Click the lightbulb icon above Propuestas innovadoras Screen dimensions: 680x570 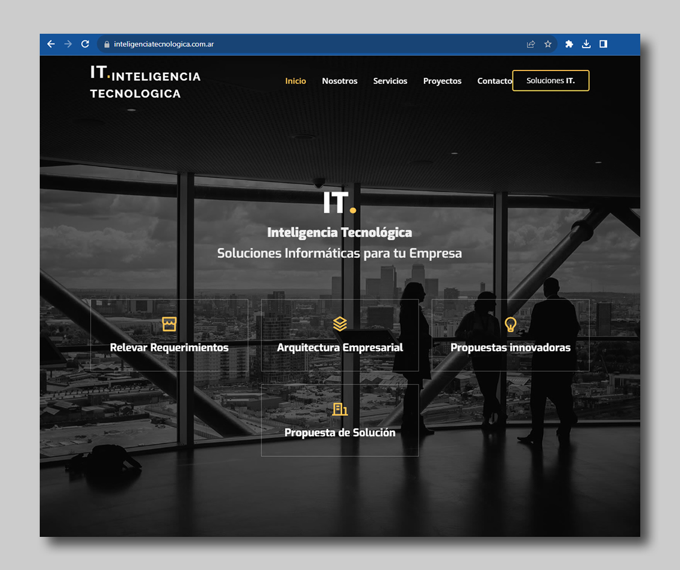click(510, 324)
